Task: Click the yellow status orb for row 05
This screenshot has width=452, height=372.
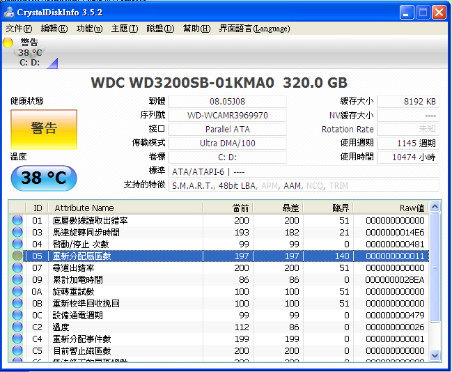Action: 17,256
